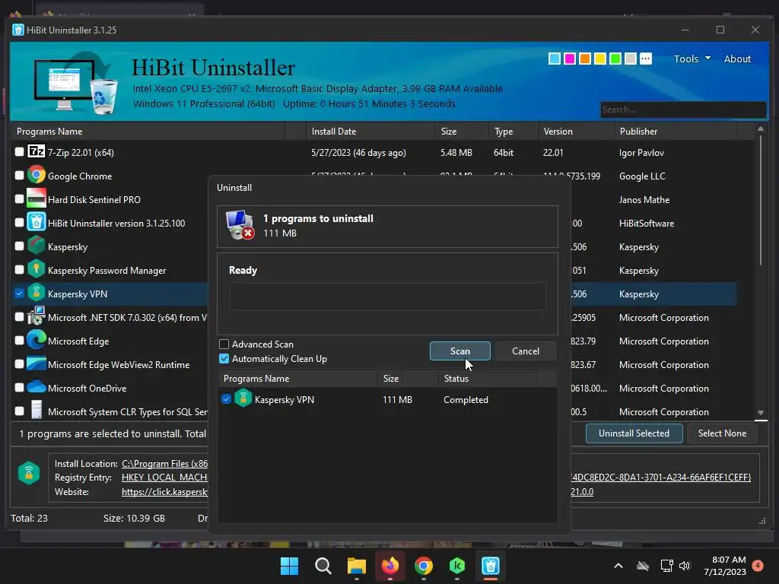
Task: Show hidden system tray icons
Action: (x=618, y=566)
